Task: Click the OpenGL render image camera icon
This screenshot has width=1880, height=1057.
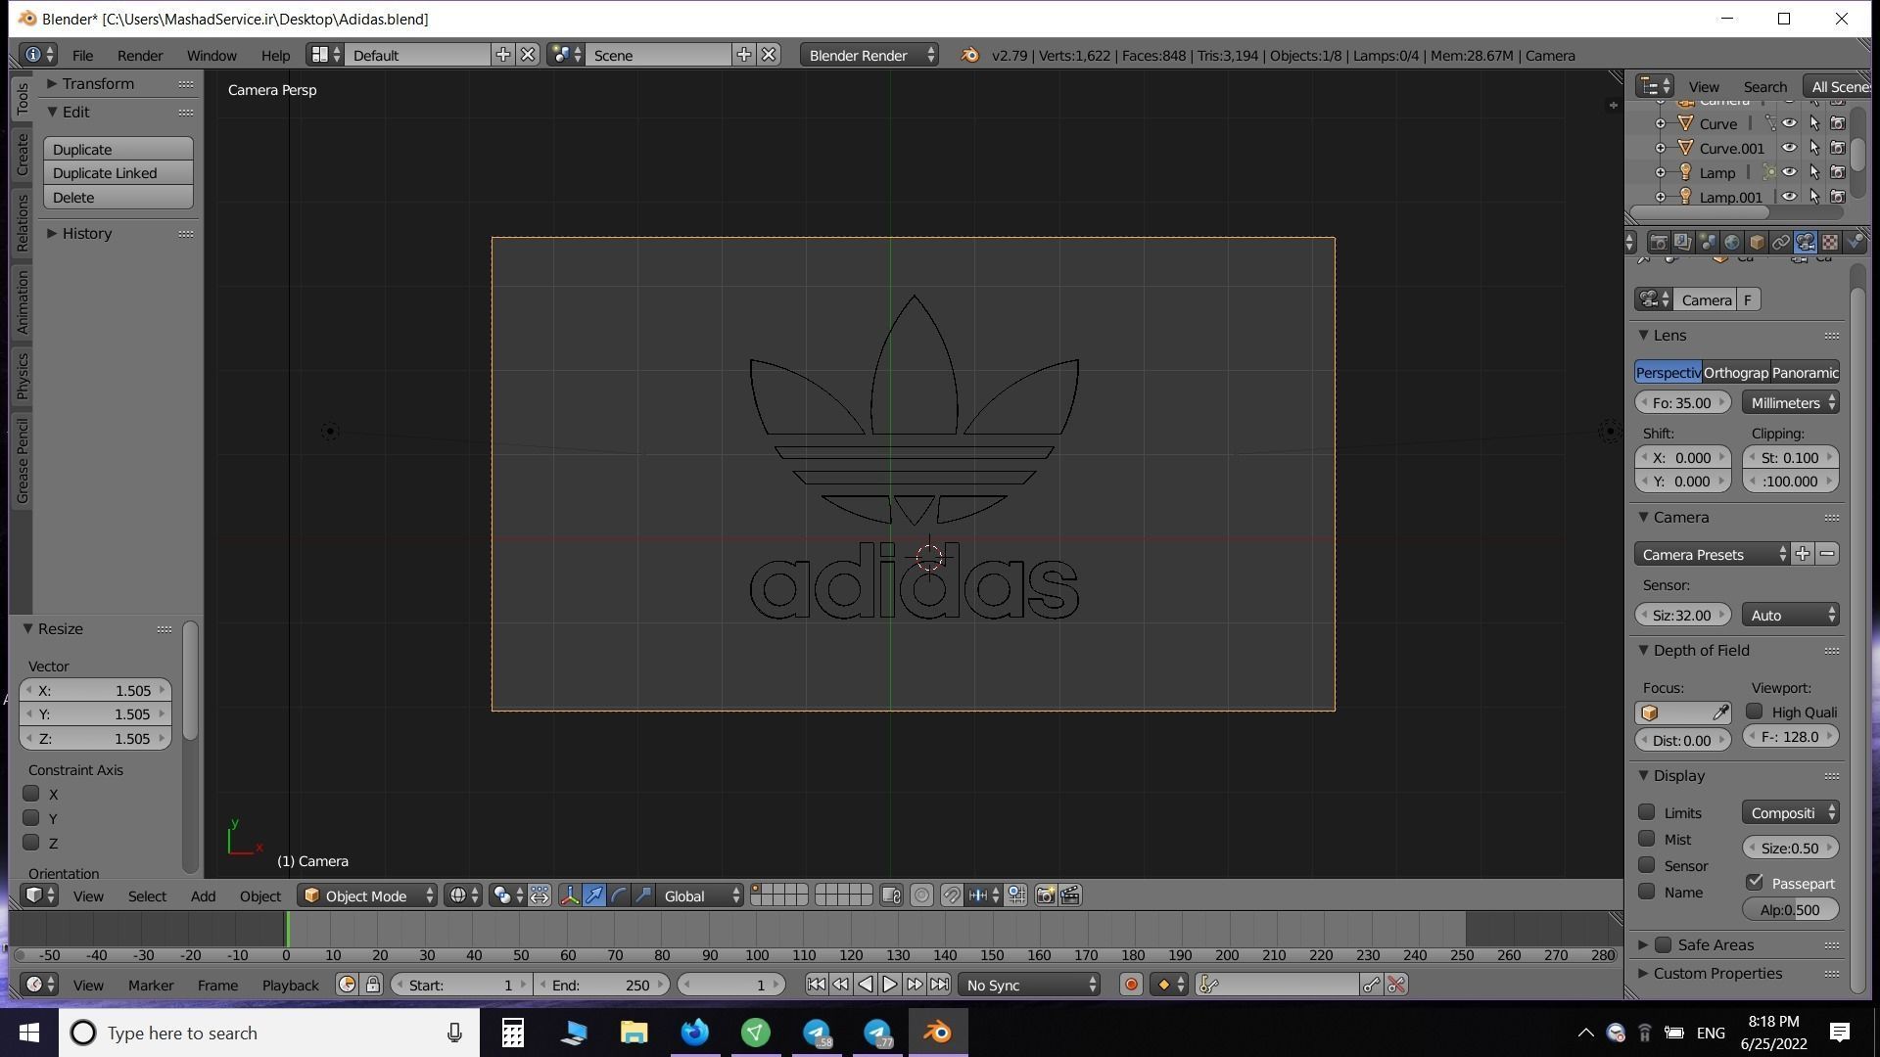Action: tap(1046, 896)
